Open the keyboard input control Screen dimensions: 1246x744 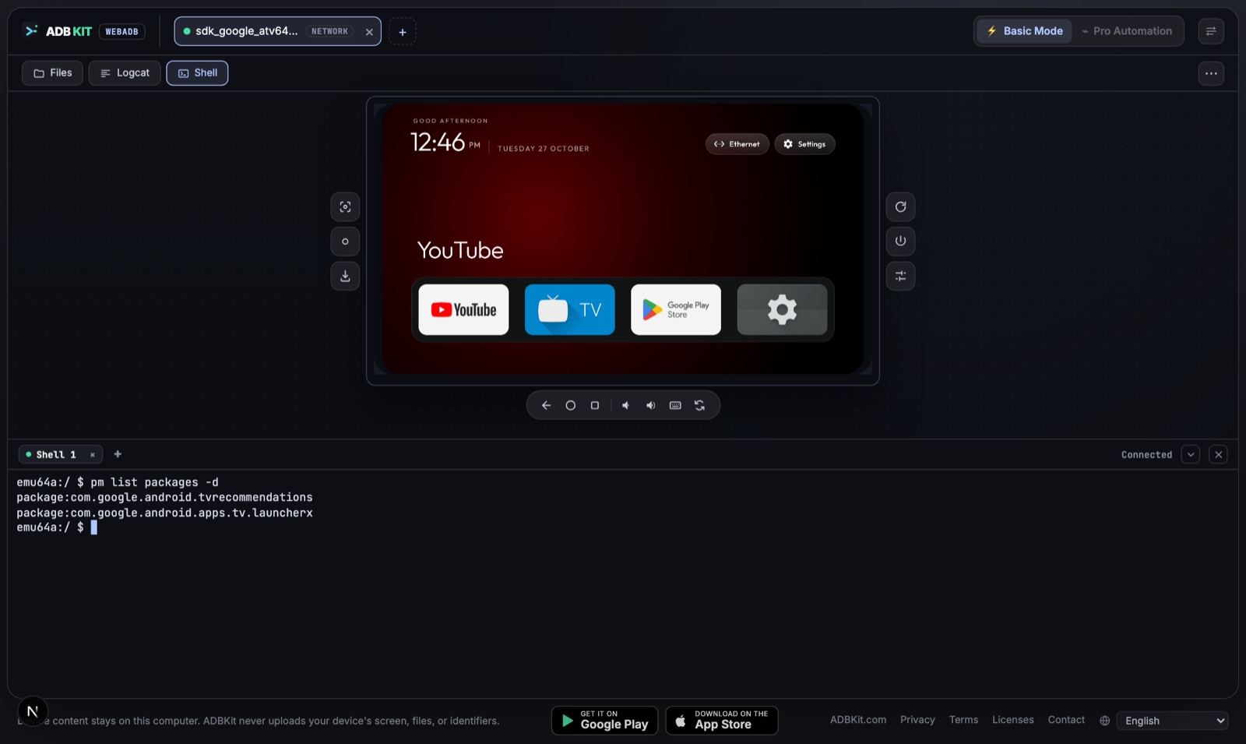pyautogui.click(x=675, y=405)
